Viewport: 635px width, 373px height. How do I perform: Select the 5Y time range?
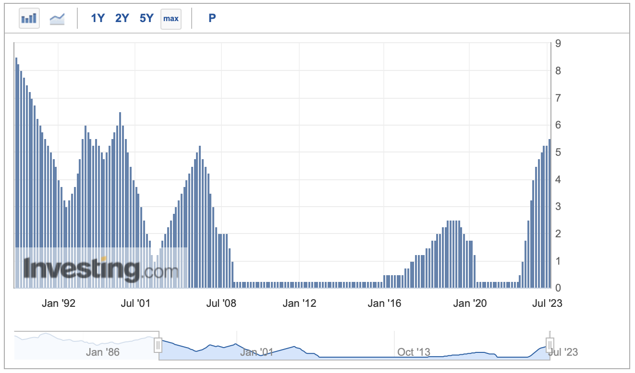click(x=146, y=18)
